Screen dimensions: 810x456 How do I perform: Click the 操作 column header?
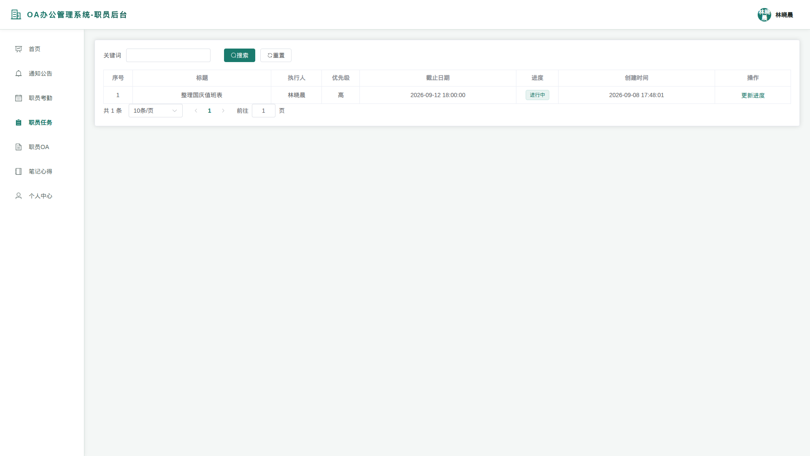(x=753, y=78)
